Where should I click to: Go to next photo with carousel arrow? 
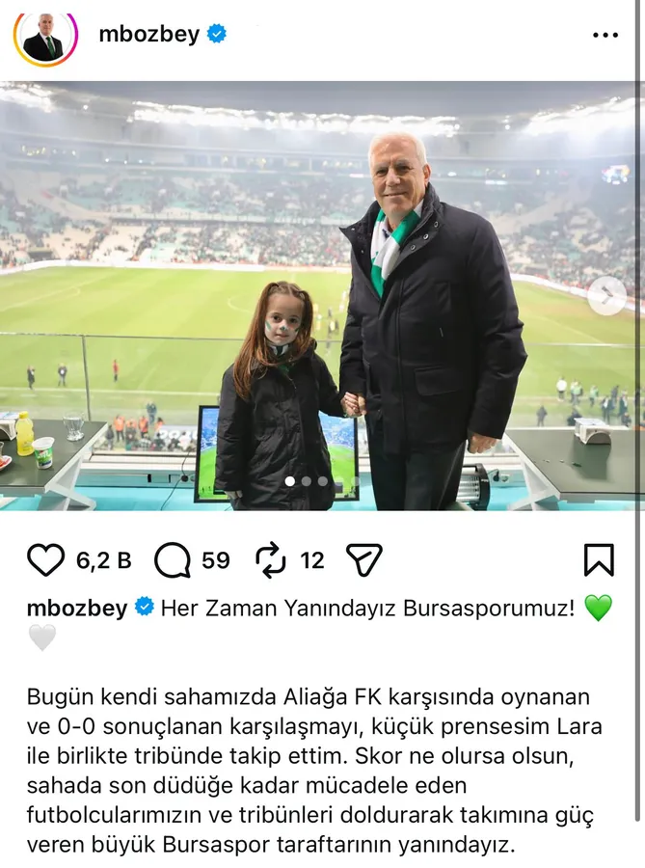tap(606, 295)
